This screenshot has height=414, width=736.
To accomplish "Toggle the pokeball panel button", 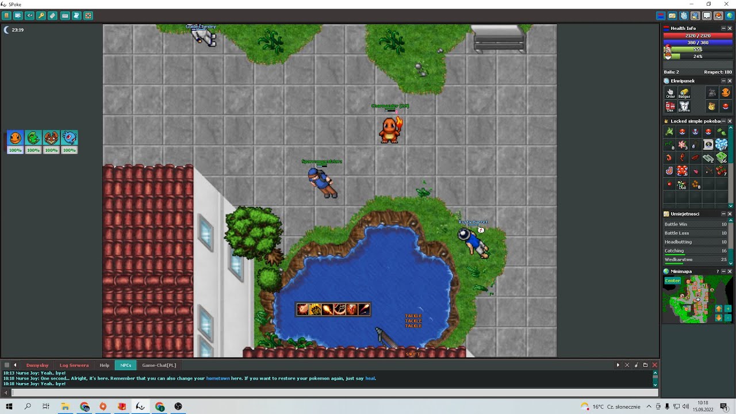I will coord(718,16).
